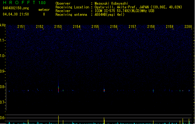
Task: Click the tallest yellow power spike at 2153
Action: [59, 120]
